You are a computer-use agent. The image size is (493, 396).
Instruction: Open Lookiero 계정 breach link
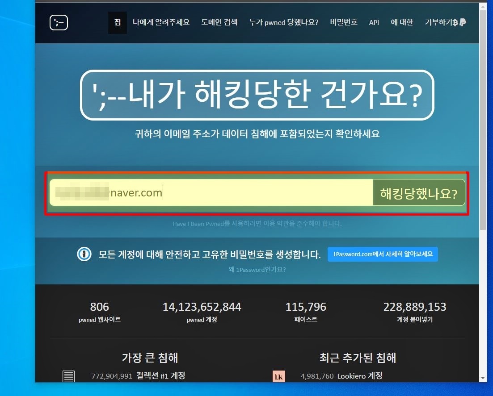360,375
